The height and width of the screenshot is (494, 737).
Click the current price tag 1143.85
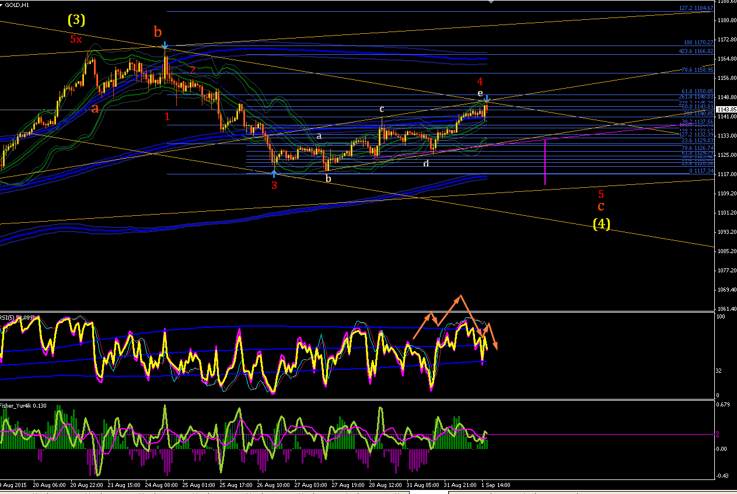pyautogui.click(x=726, y=110)
